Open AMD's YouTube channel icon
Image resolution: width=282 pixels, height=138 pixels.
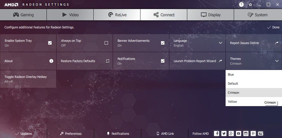(x=239, y=133)
